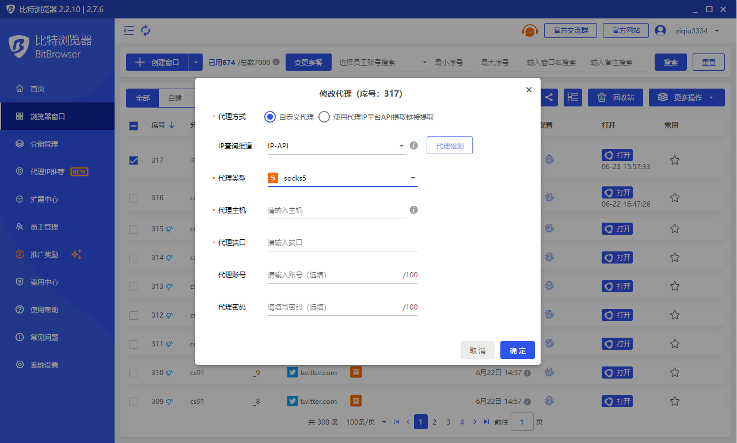Collapse the sidebar with the menu icon
737x443 pixels.
(x=129, y=30)
